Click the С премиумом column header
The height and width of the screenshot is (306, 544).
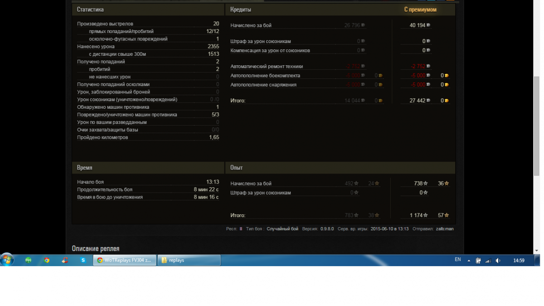pos(420,10)
